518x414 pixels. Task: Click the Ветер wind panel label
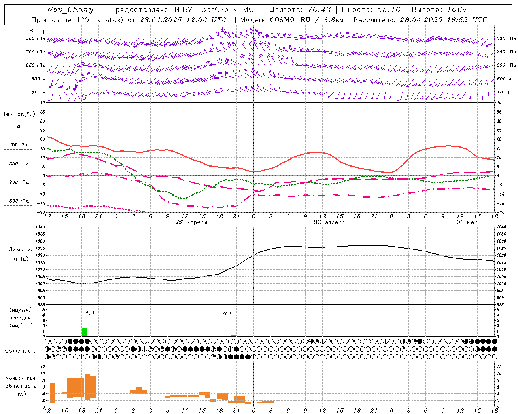pos(38,31)
